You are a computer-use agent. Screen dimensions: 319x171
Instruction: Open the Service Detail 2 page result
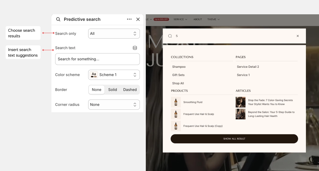coord(248,67)
